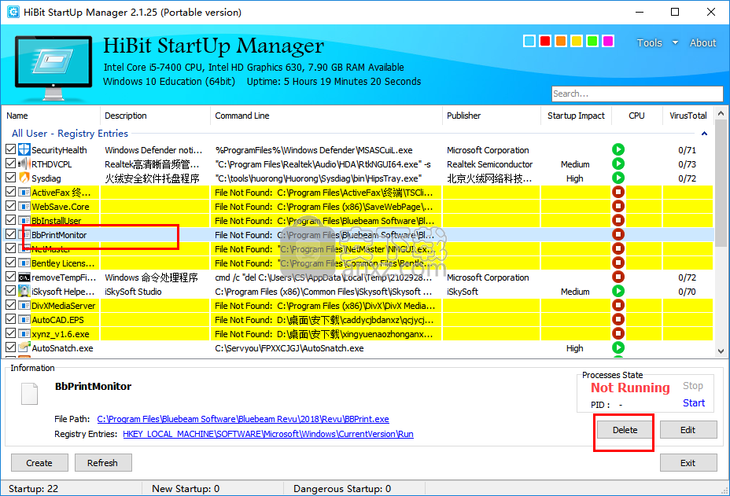
Task: Toggle the BbPrintMonitor entry checkbox
Action: (11, 234)
